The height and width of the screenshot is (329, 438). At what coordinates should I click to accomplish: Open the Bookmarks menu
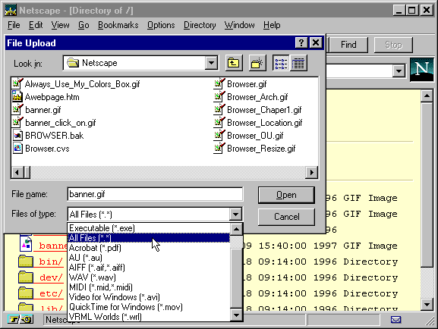click(118, 25)
